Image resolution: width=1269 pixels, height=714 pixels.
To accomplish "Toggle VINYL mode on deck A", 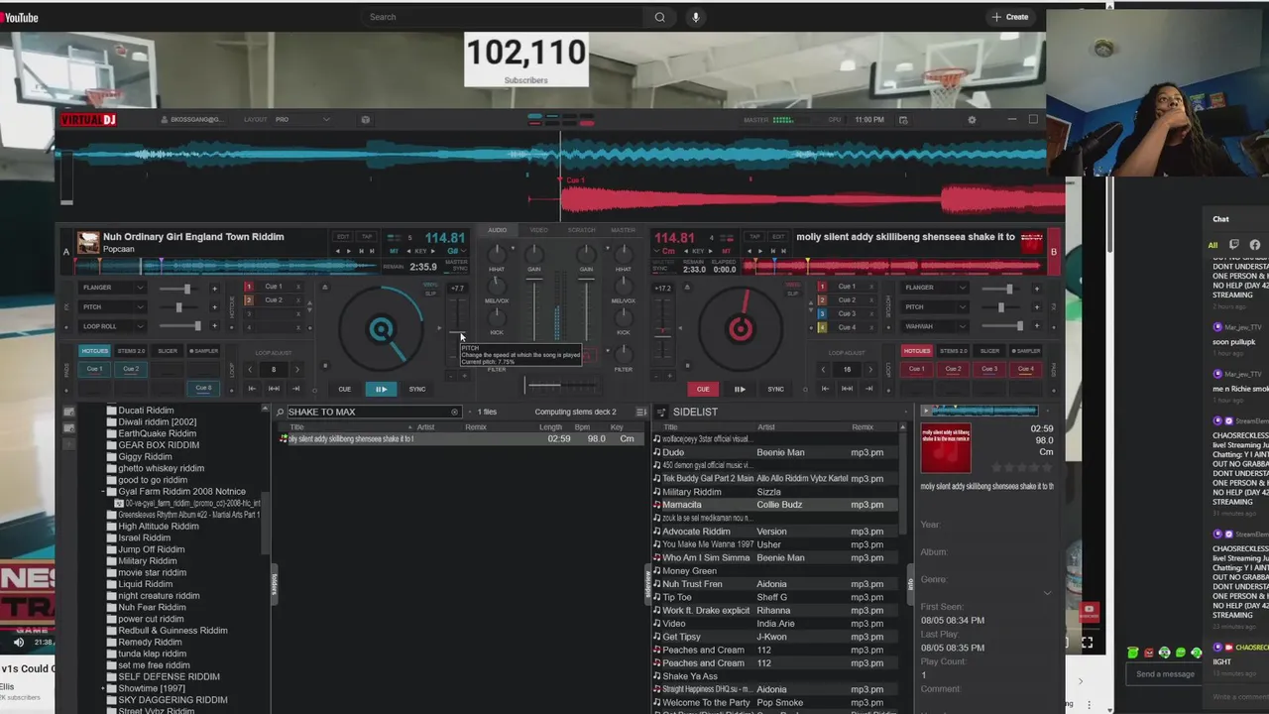I will click(x=430, y=287).
